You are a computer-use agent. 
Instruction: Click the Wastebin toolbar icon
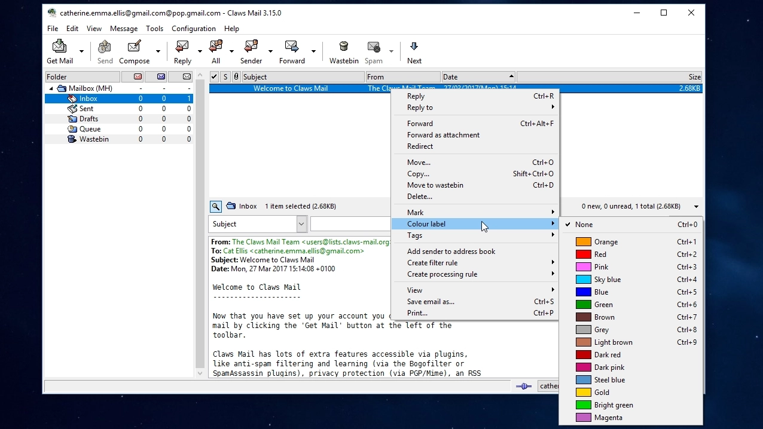pos(344,47)
